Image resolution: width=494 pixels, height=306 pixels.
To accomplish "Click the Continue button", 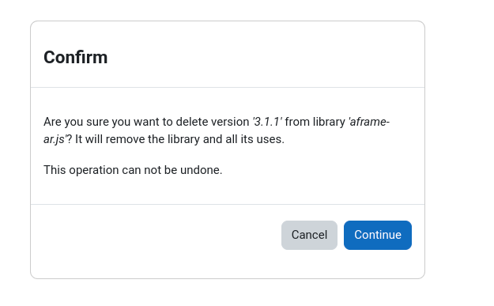I will click(378, 235).
